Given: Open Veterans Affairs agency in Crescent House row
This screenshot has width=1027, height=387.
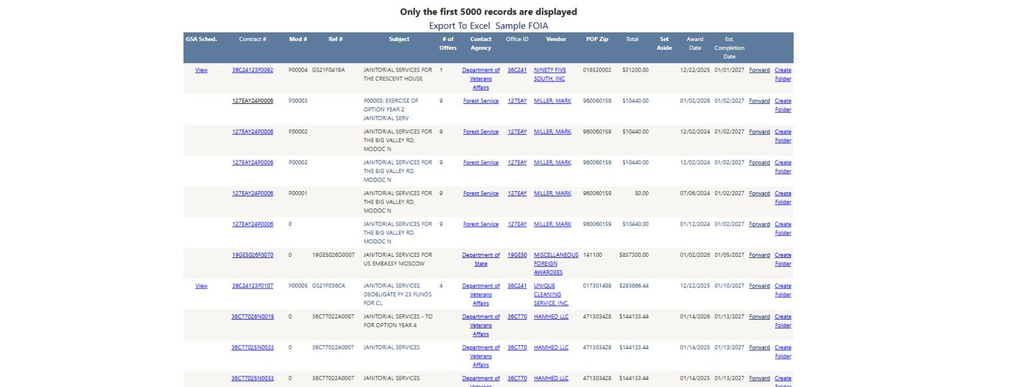Looking at the screenshot, I should point(481,79).
